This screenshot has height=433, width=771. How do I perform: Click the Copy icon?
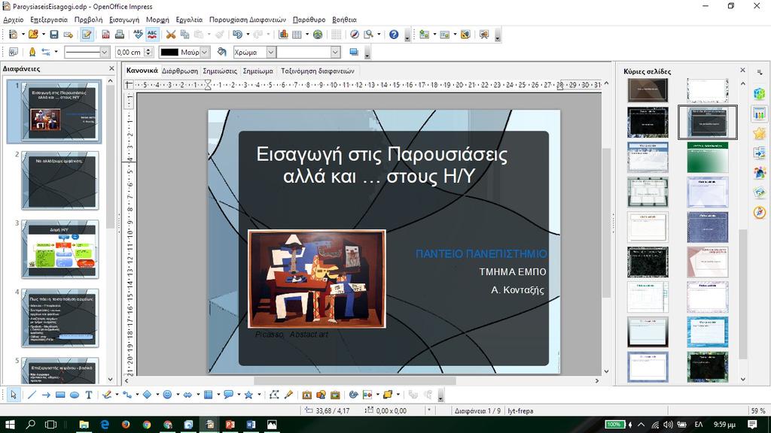(185, 35)
